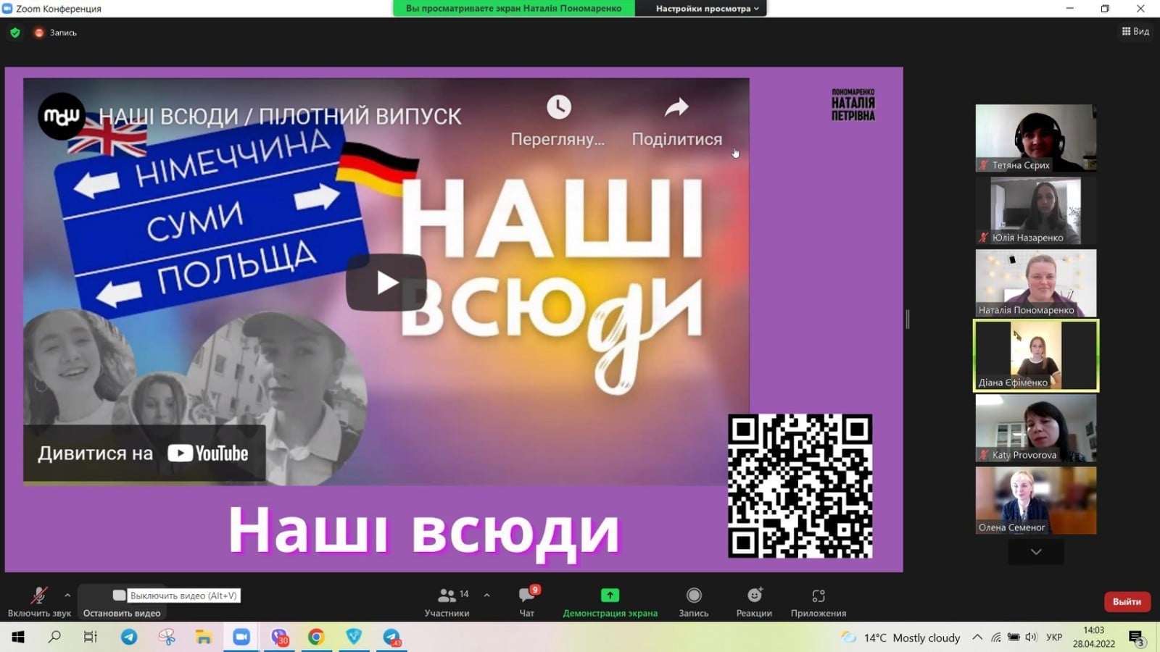Open Дивитися на YouTube link
Screen dimensions: 1160x652
(144, 454)
